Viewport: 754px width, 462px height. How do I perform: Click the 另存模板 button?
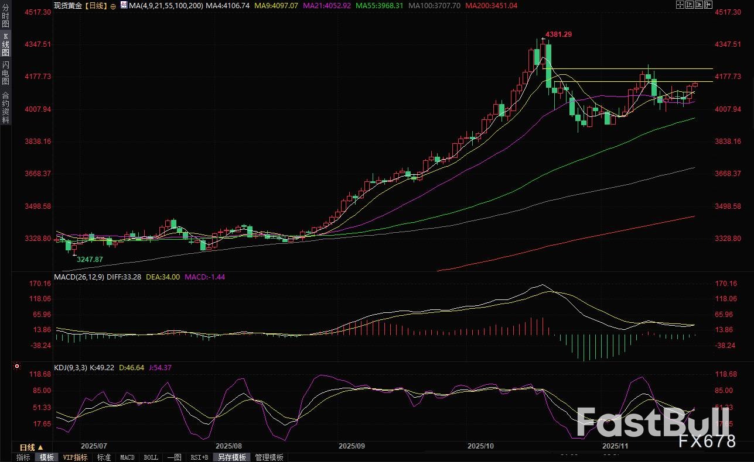[x=232, y=457]
